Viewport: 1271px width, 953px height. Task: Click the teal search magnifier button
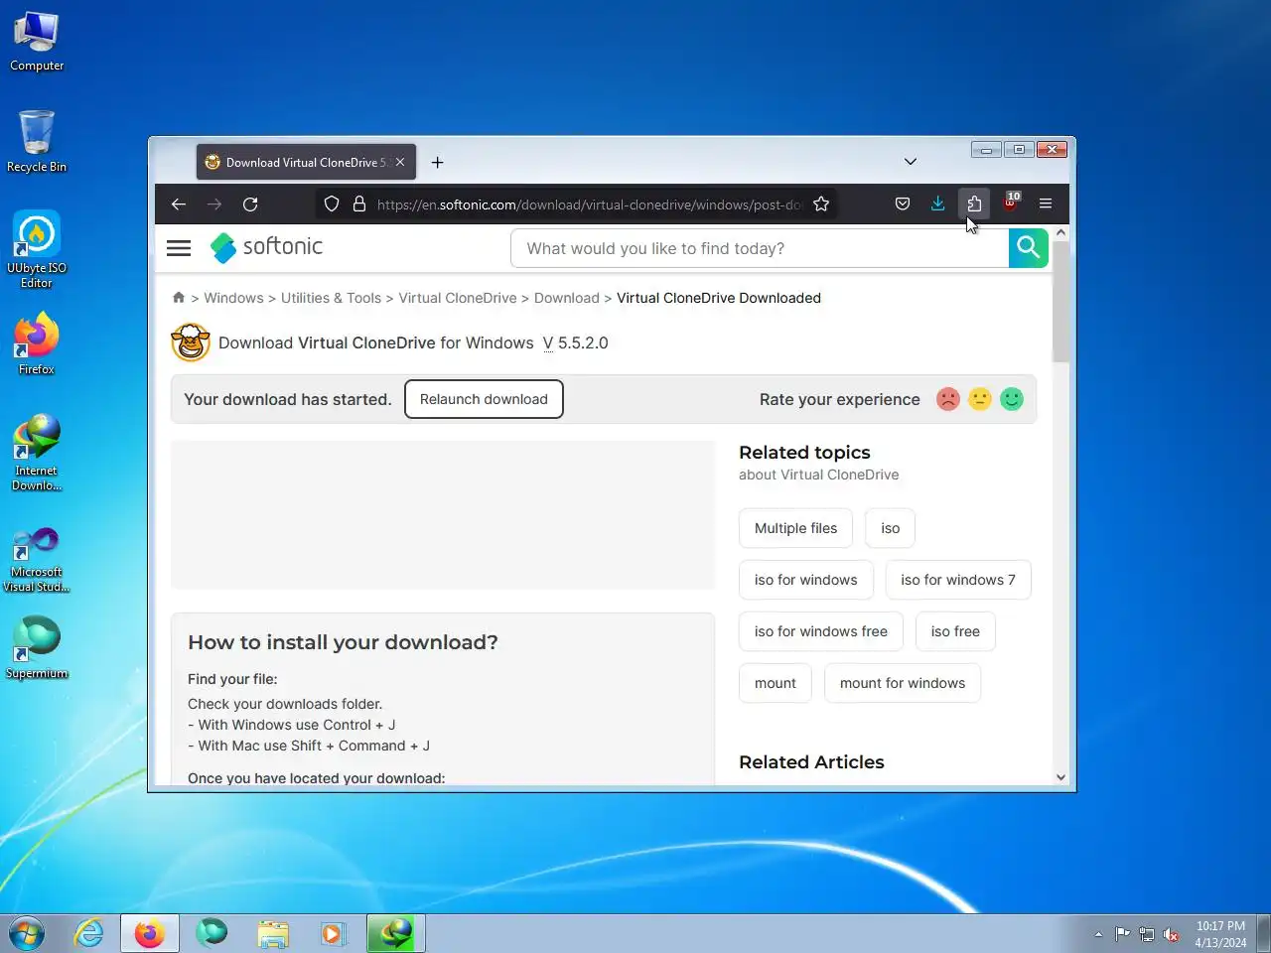click(1029, 248)
